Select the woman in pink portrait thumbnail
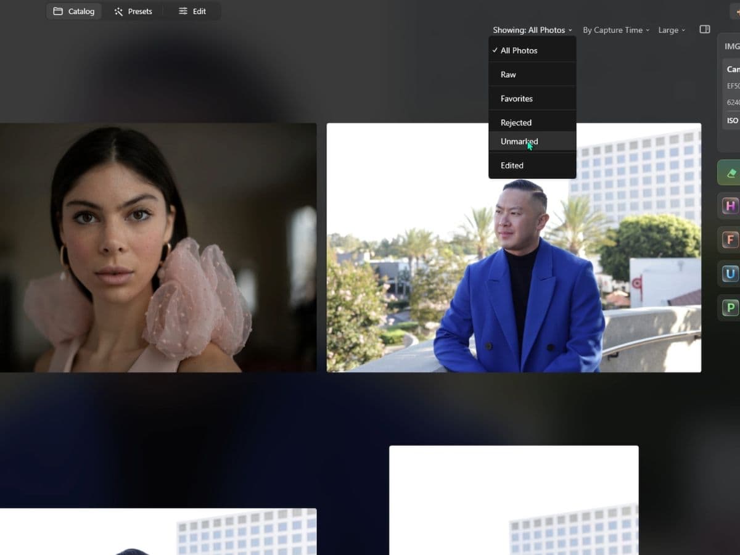Screen dimensions: 740x555 158,248
